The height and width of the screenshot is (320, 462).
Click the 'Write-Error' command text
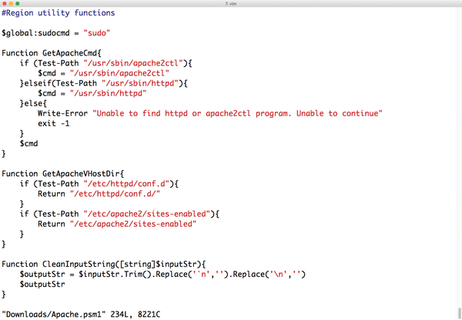[x=62, y=113]
